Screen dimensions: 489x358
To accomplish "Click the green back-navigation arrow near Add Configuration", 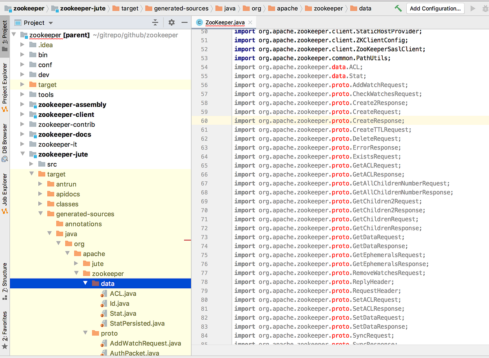I will (398, 8).
